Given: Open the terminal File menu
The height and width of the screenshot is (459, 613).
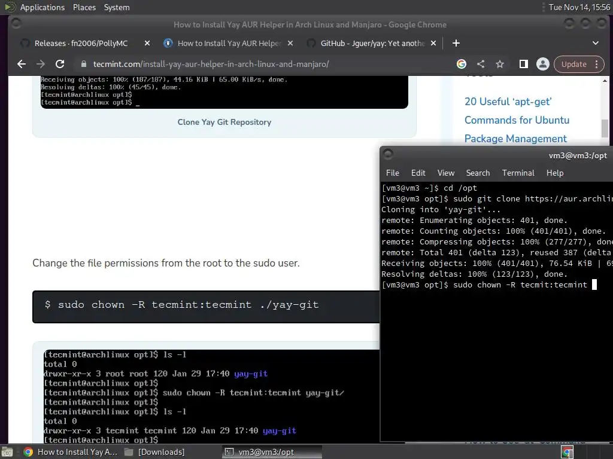Looking at the screenshot, I should point(393,173).
